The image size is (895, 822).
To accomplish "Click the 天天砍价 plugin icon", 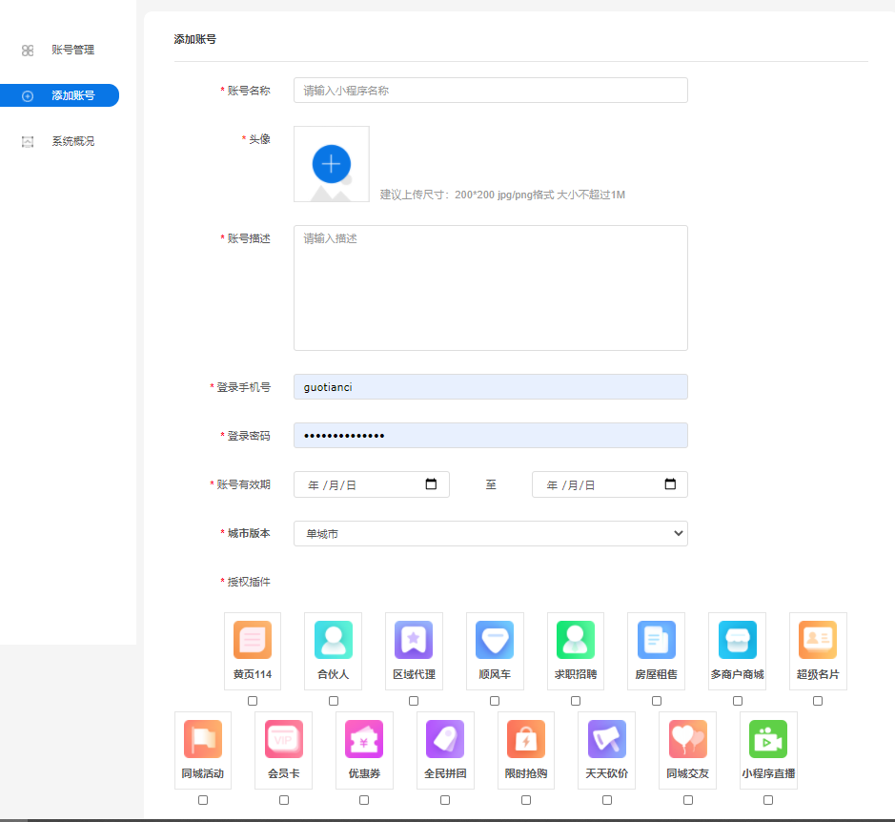I will 607,739.
